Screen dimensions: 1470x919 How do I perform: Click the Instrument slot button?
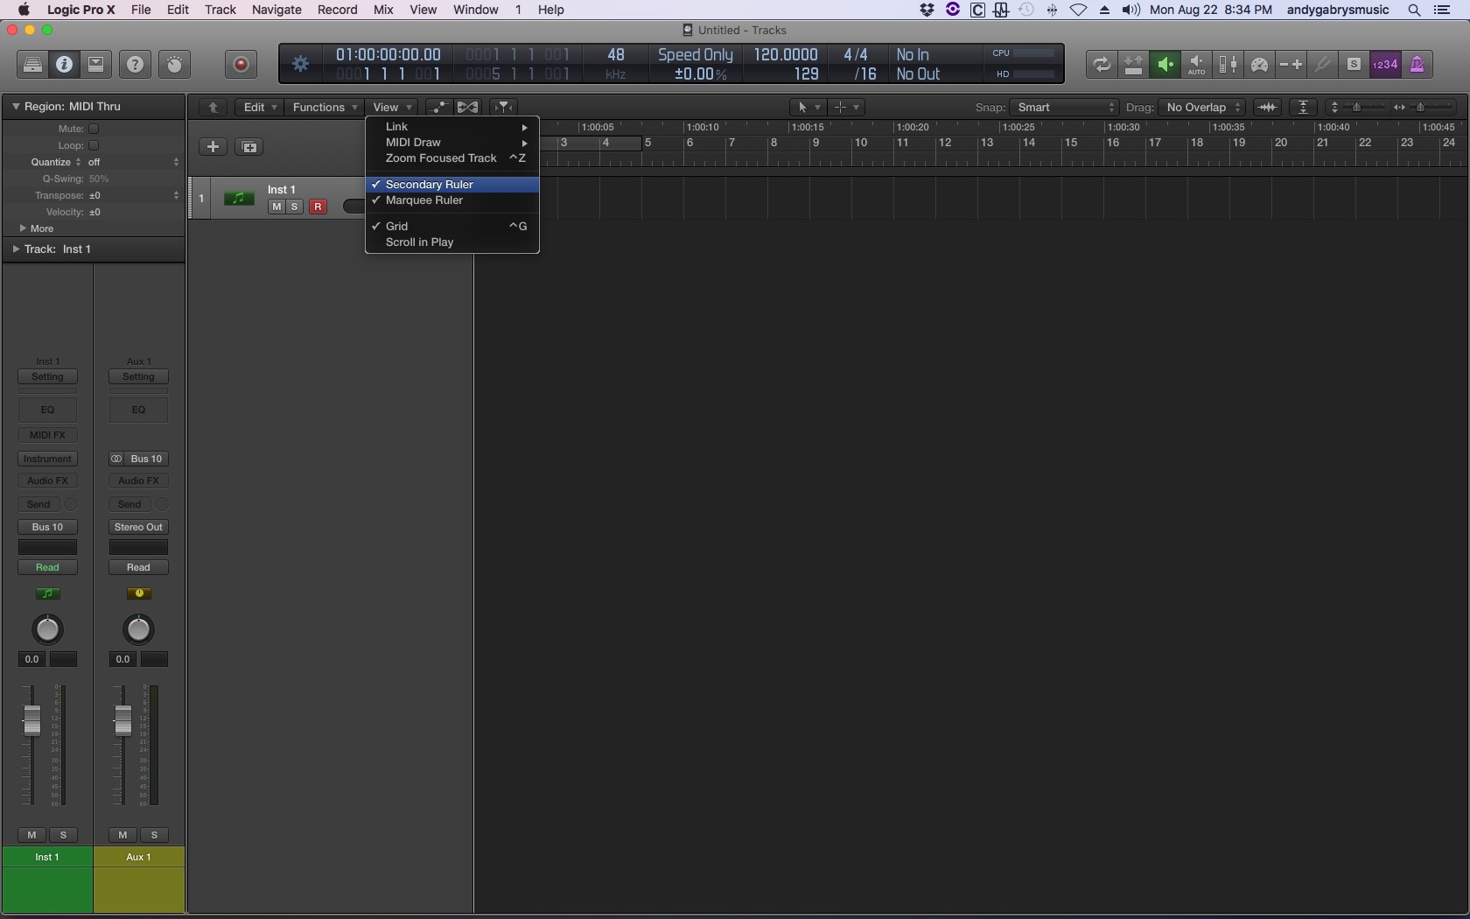47,459
